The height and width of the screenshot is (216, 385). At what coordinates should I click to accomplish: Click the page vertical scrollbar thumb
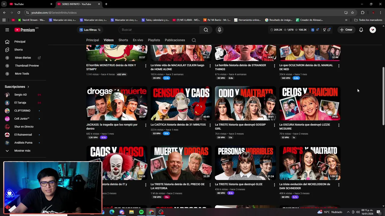pyautogui.click(x=383, y=96)
